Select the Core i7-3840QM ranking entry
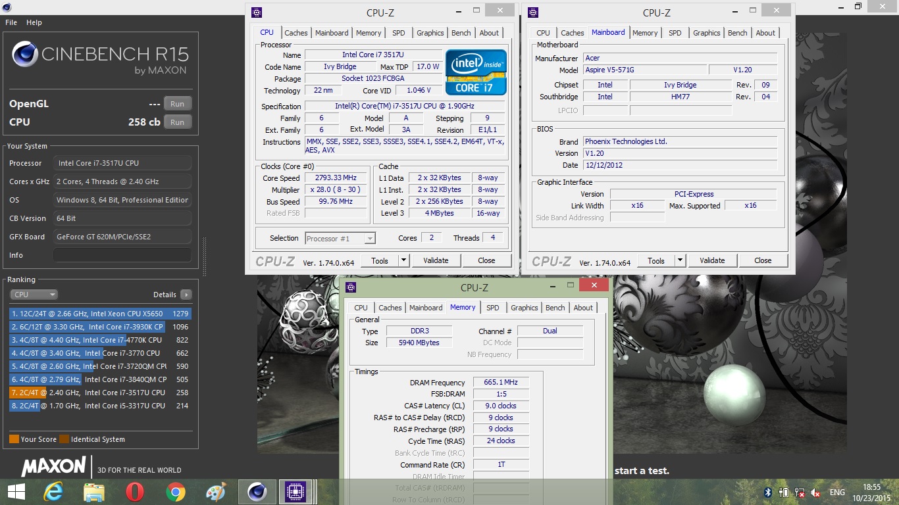Viewport: 899px width, 505px height. 100,379
